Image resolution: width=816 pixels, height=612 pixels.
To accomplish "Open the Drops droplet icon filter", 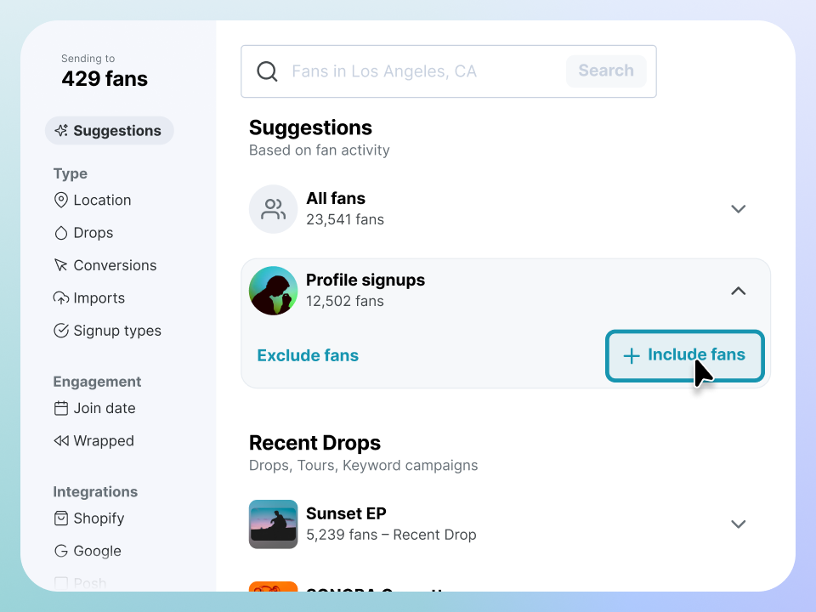I will (61, 233).
